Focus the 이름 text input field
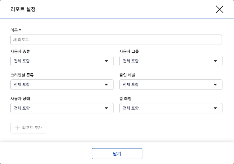The height and width of the screenshot is (164, 234). [116, 40]
